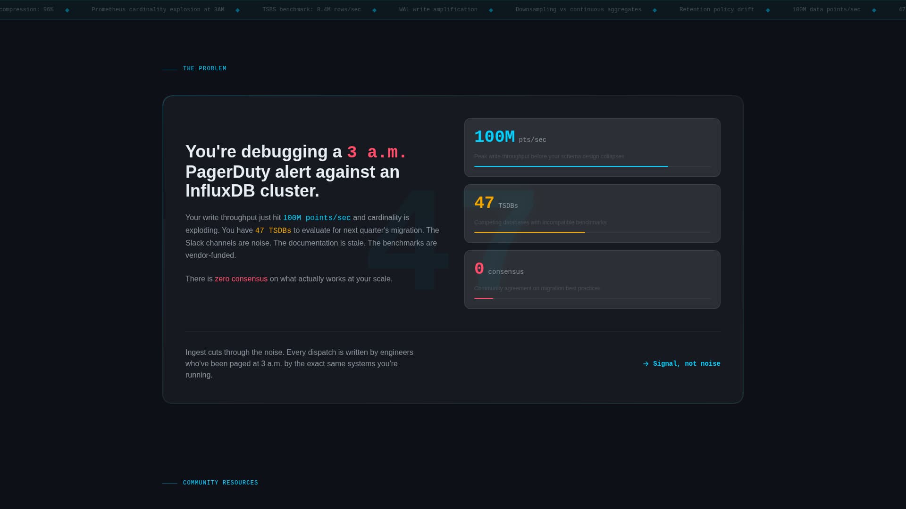Select the '47 TSDBs' stat card
Screen dimensions: 906x509
coord(592,213)
